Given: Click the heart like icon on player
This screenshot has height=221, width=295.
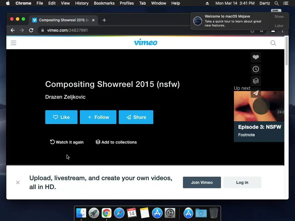Looking at the screenshot, I should click(256, 57).
